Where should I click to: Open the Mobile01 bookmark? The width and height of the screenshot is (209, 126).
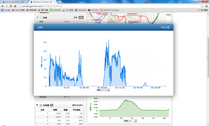[55, 10]
